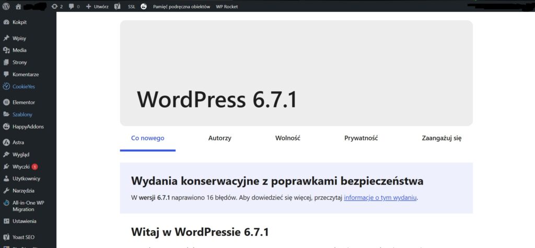Open Elementor from the sidebar
Image resolution: width=535 pixels, height=248 pixels.
[x=23, y=102]
